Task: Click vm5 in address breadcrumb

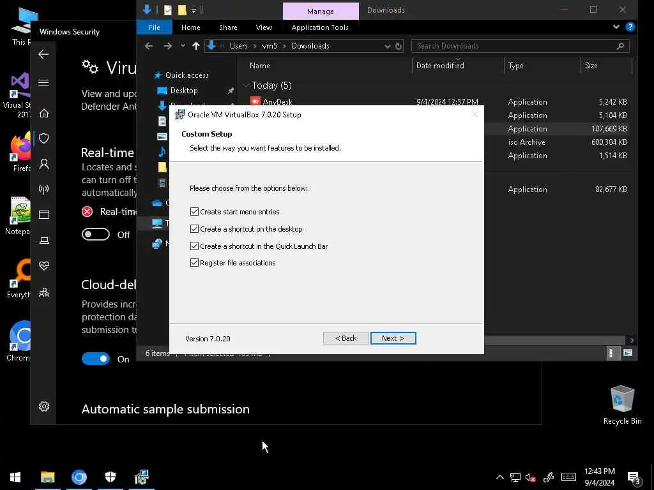Action: coord(270,46)
